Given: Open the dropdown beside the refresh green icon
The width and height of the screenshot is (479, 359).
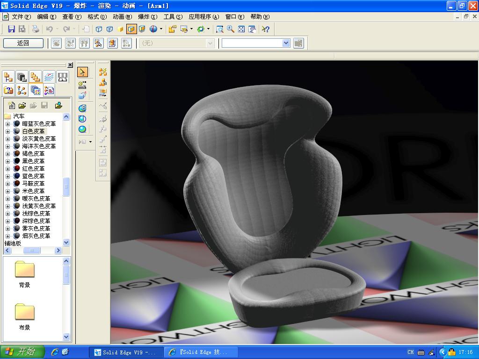Looking at the screenshot, I should 208,29.
